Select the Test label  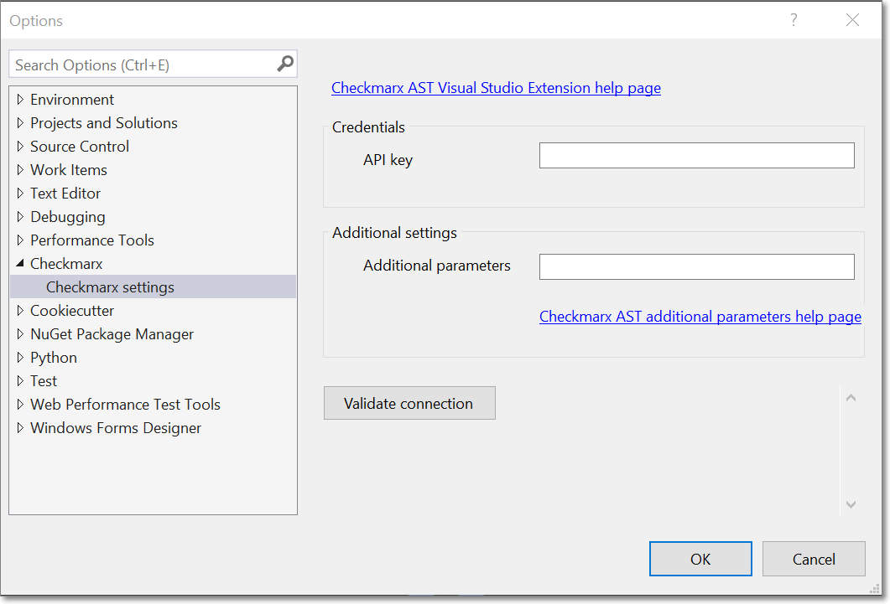click(44, 381)
